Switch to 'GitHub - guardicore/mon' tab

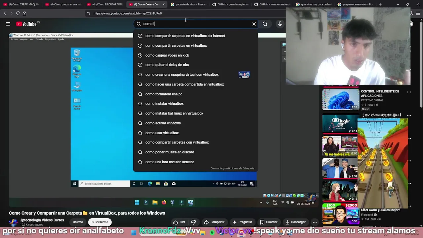pos(230,4)
